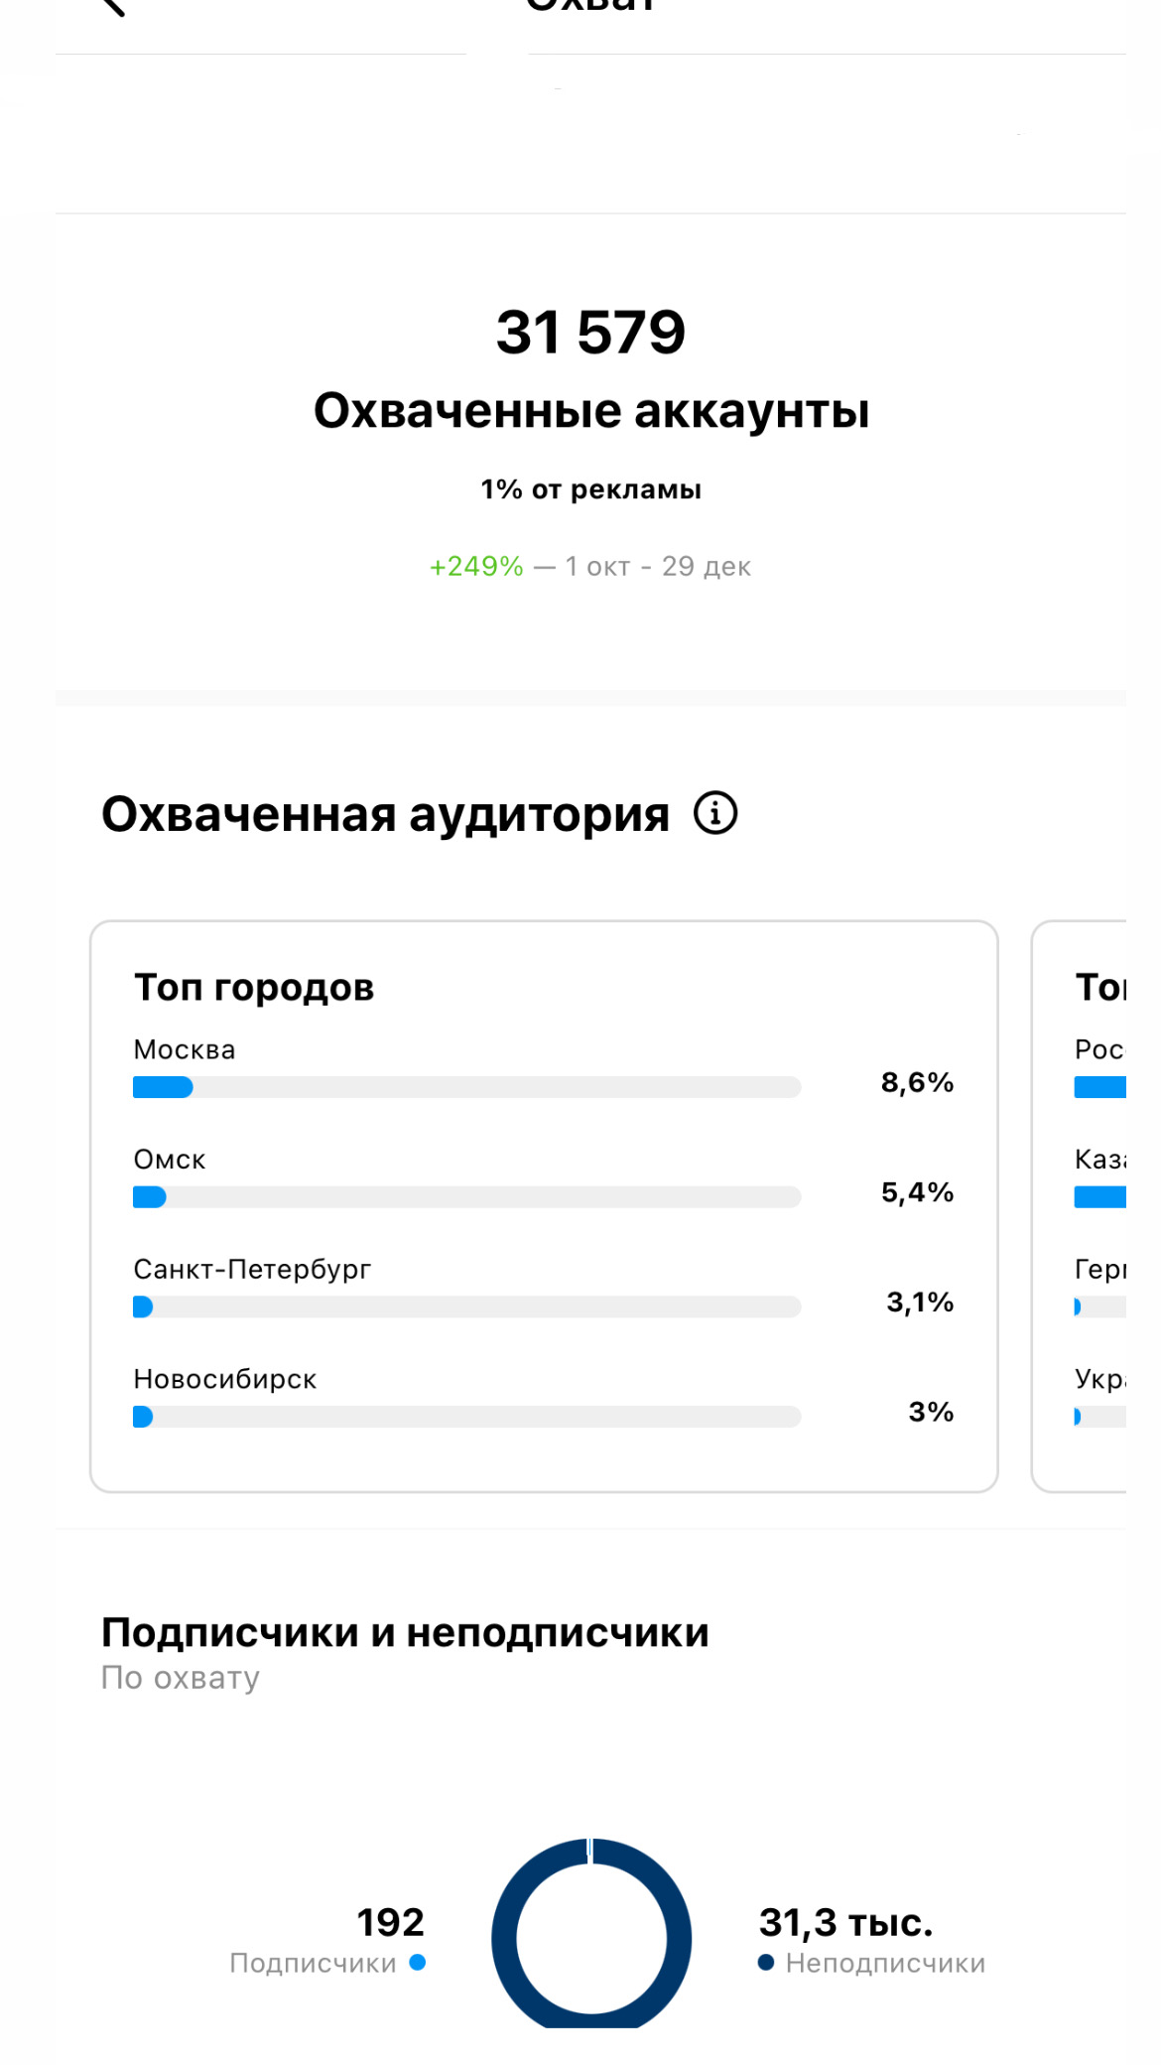
Task: Click the green +249% change indicator
Action: coord(476,567)
